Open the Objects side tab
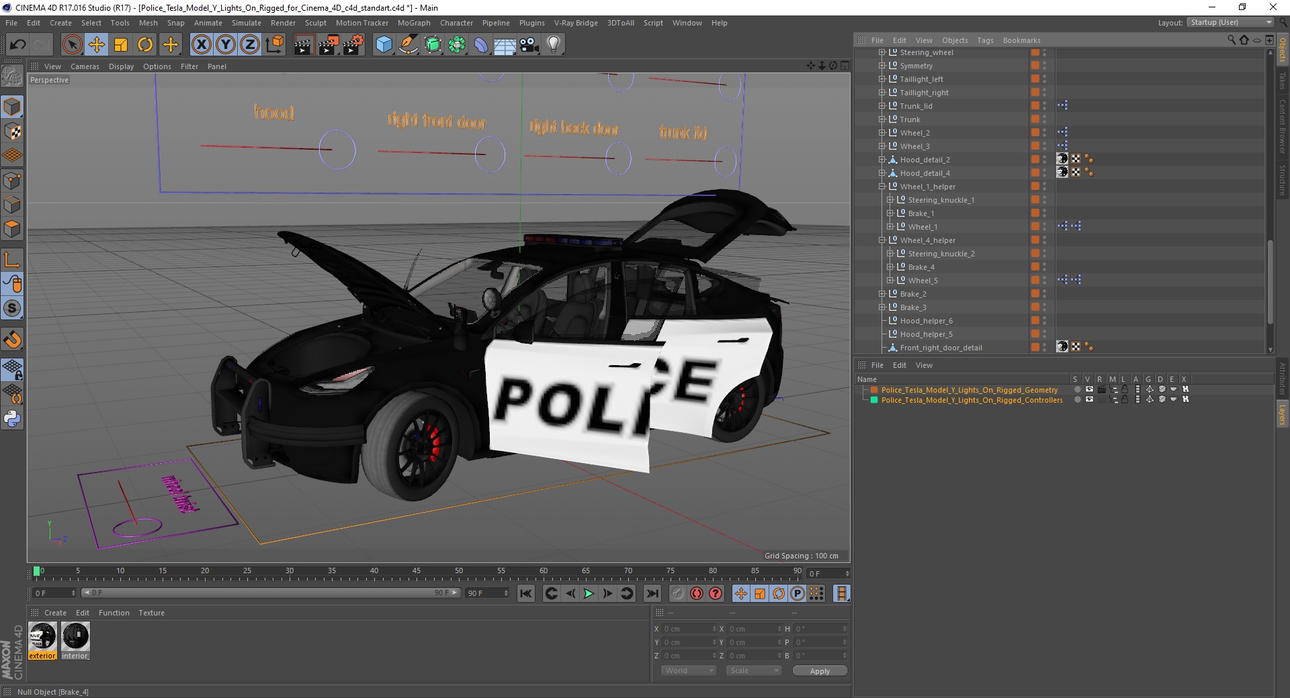The width and height of the screenshot is (1290, 698). [x=1283, y=50]
